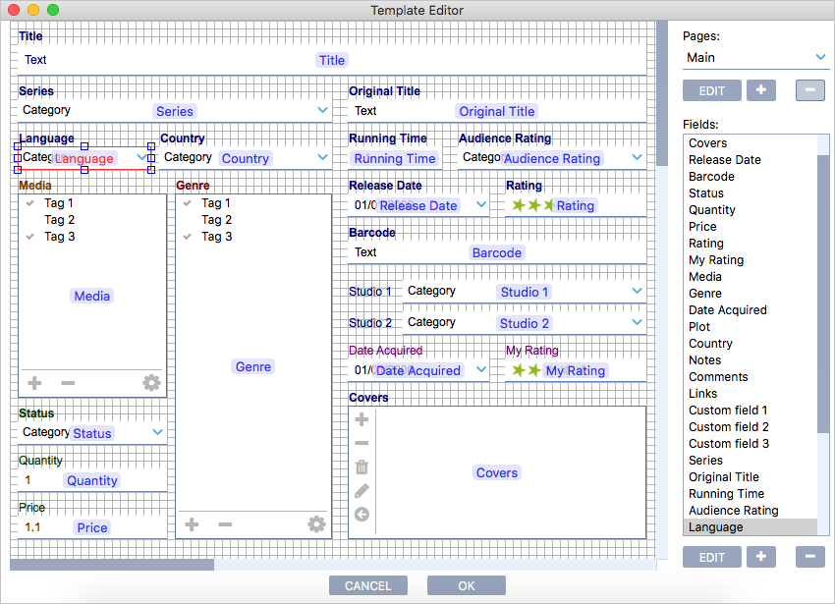Add a new field with Fields plus button
835x604 pixels.
761,557
